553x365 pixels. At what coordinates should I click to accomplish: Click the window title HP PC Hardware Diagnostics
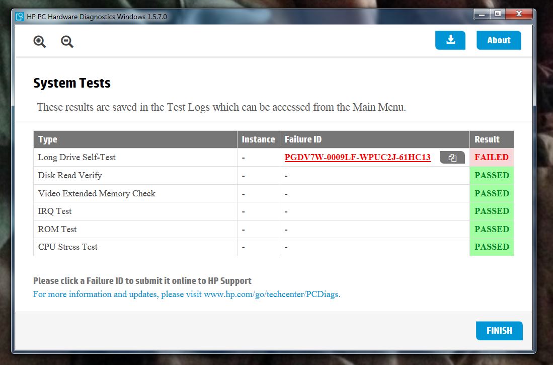[x=97, y=17]
